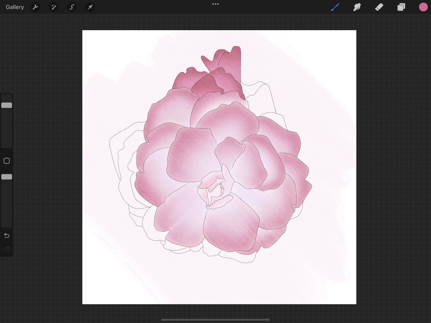Open the Layers panel
Image resolution: width=431 pixels, height=323 pixels.
[401, 7]
